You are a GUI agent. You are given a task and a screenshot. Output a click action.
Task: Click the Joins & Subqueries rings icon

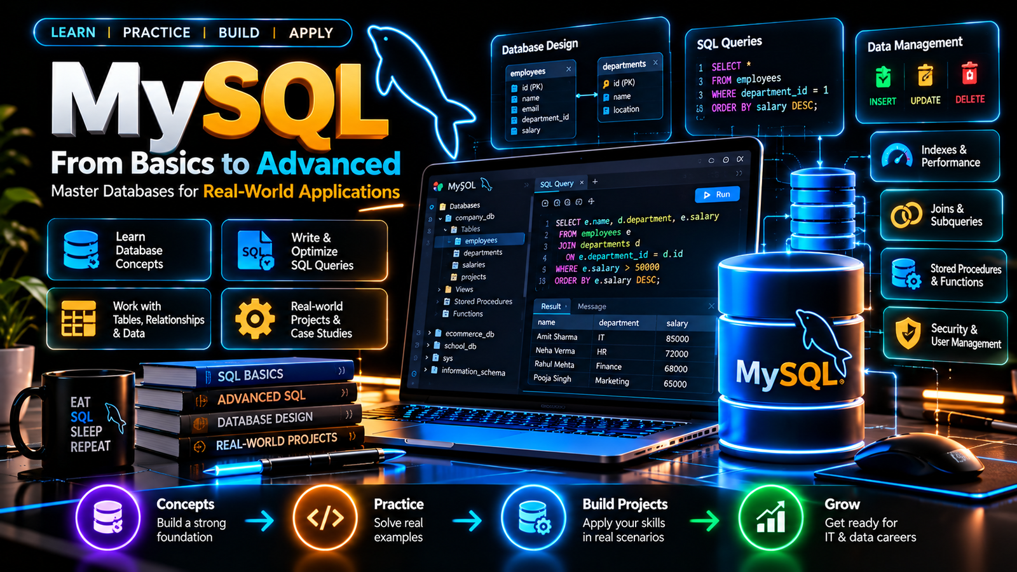click(x=906, y=215)
